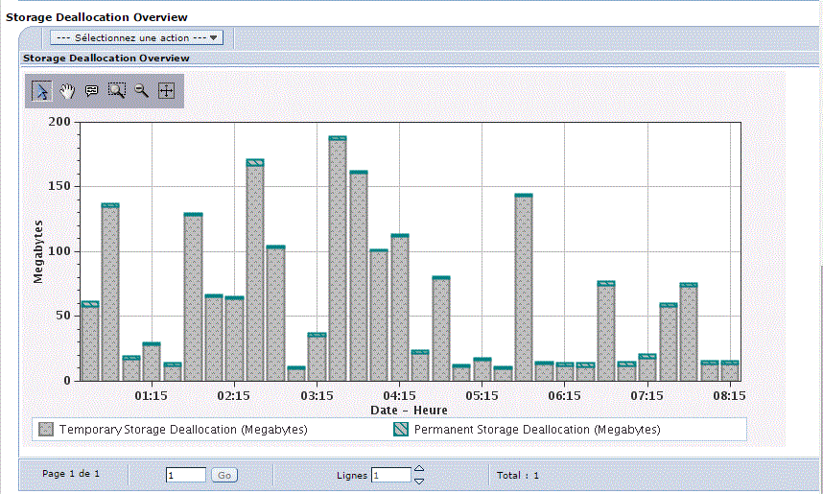Click the 04:15 axis label
Screen dimensions: 823x494
[x=399, y=396]
